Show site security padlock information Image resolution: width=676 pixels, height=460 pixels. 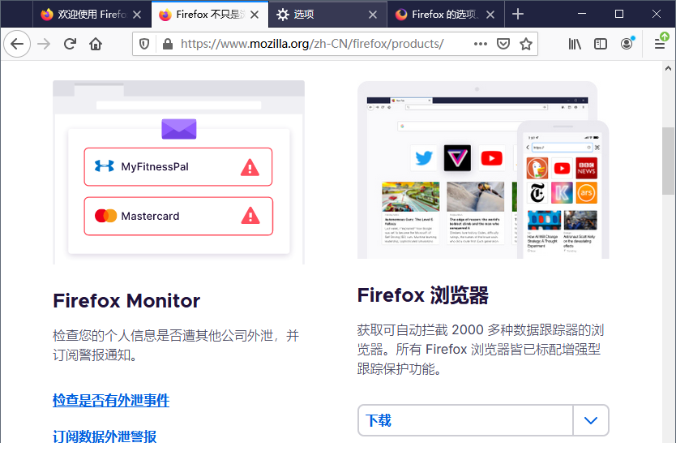point(167,44)
